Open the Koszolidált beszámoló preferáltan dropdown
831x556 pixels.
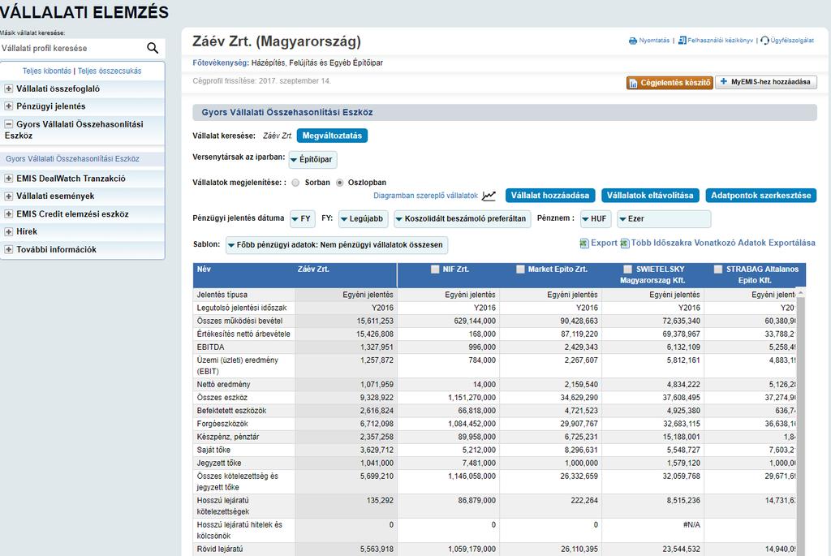pyautogui.click(x=462, y=219)
